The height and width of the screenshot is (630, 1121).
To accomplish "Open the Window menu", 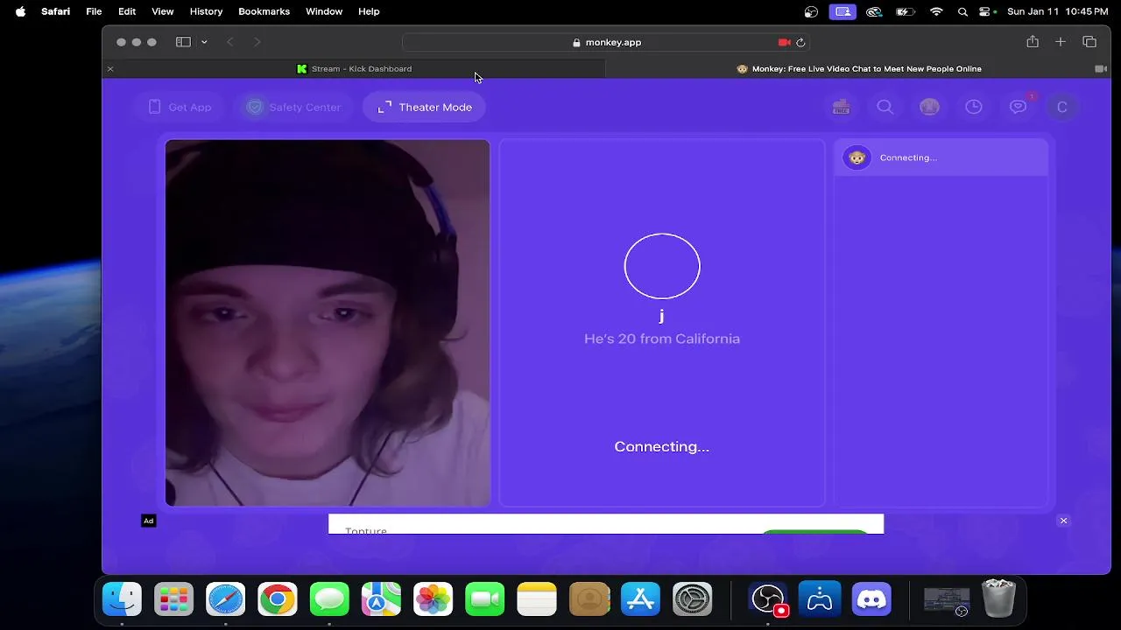I will pos(323,11).
